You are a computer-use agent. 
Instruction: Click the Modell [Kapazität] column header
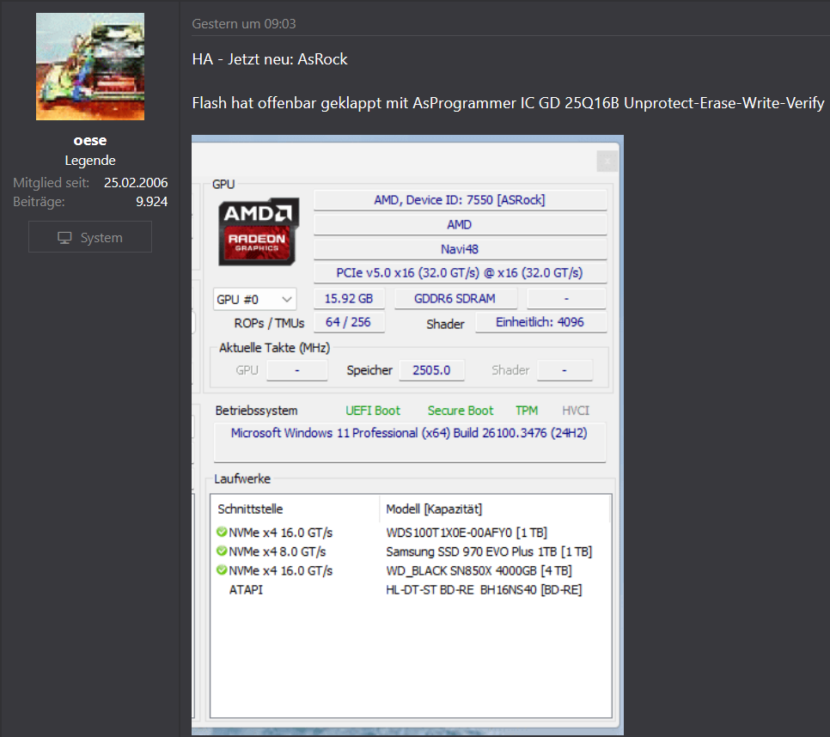pos(434,509)
